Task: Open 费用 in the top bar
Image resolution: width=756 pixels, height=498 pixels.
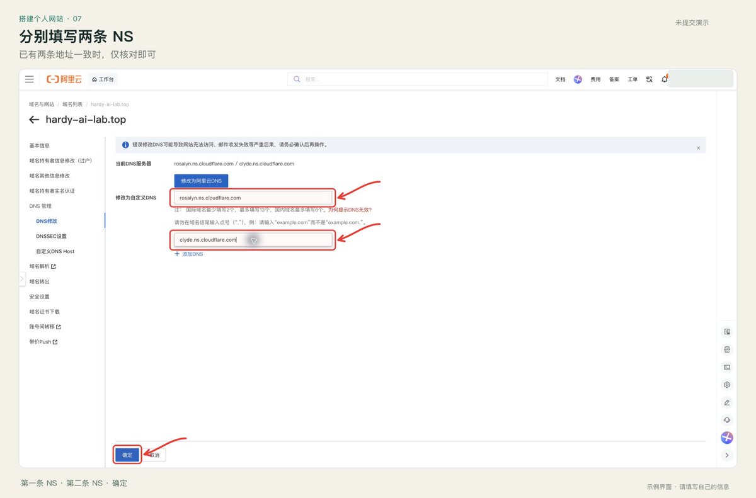Action: point(595,79)
